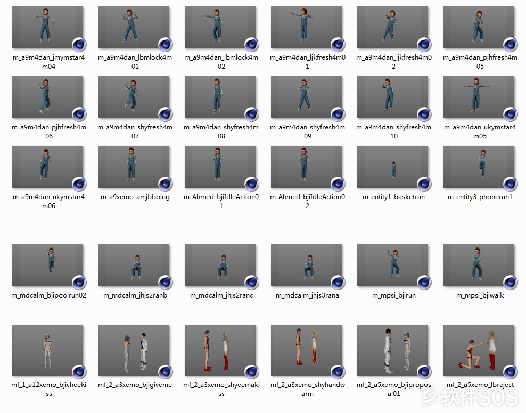This screenshot has width=526, height=413.
Task: Click Cinema 4D badge on m_a9m4dan_pjhfresh4m05
Action: (x=510, y=45)
